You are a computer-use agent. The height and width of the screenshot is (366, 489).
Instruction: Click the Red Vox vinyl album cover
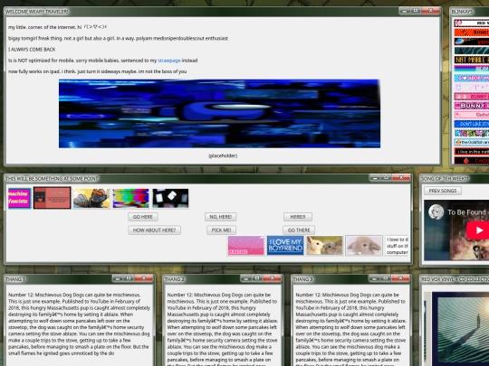point(461,329)
